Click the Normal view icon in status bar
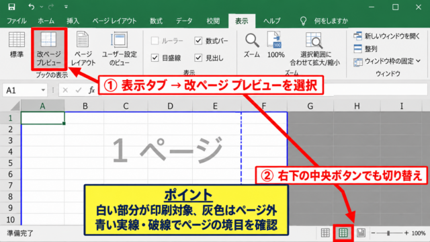The width and height of the screenshot is (430, 242). [x=325, y=233]
